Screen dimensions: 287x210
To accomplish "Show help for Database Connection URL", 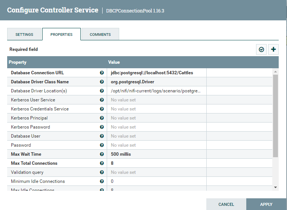I will [x=102, y=73].
